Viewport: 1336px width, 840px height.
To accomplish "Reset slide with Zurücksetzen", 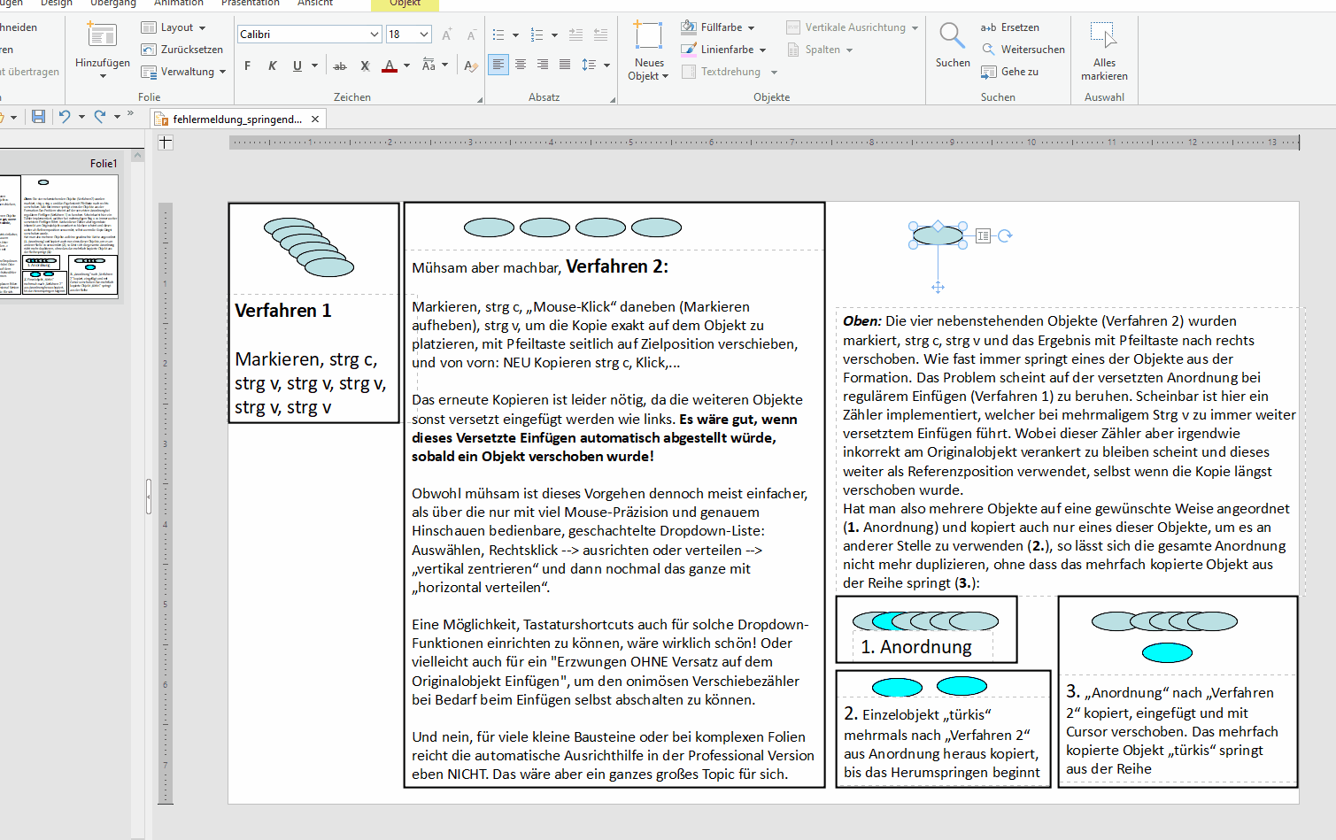I will 181,50.
